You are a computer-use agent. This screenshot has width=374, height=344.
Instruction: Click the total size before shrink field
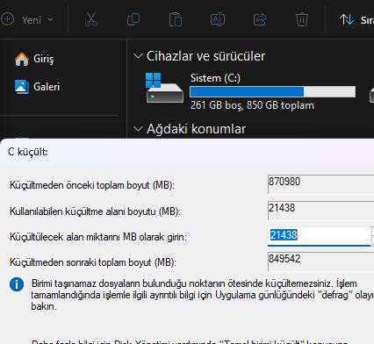[x=320, y=184]
